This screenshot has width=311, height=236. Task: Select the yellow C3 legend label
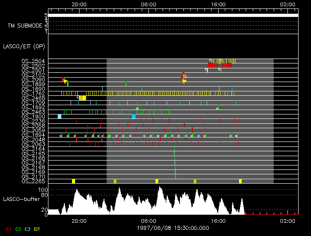pos(28,229)
